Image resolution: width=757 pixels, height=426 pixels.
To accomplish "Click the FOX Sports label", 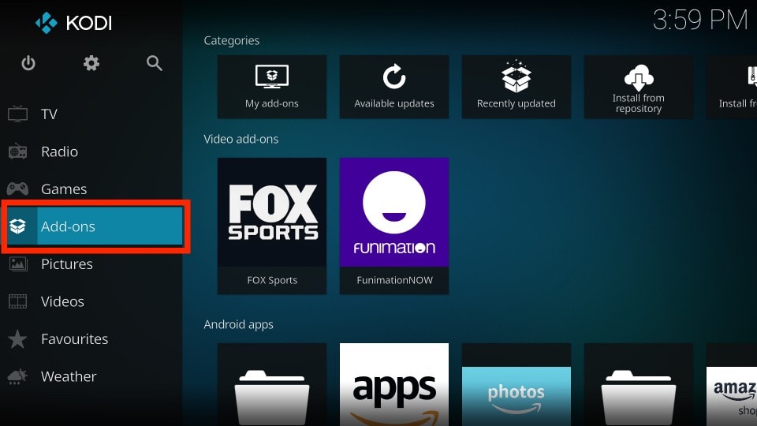I will 272,280.
